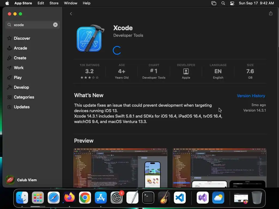The image size is (279, 209).
Task: Launch Safari from the Dock
Action: click(54, 198)
